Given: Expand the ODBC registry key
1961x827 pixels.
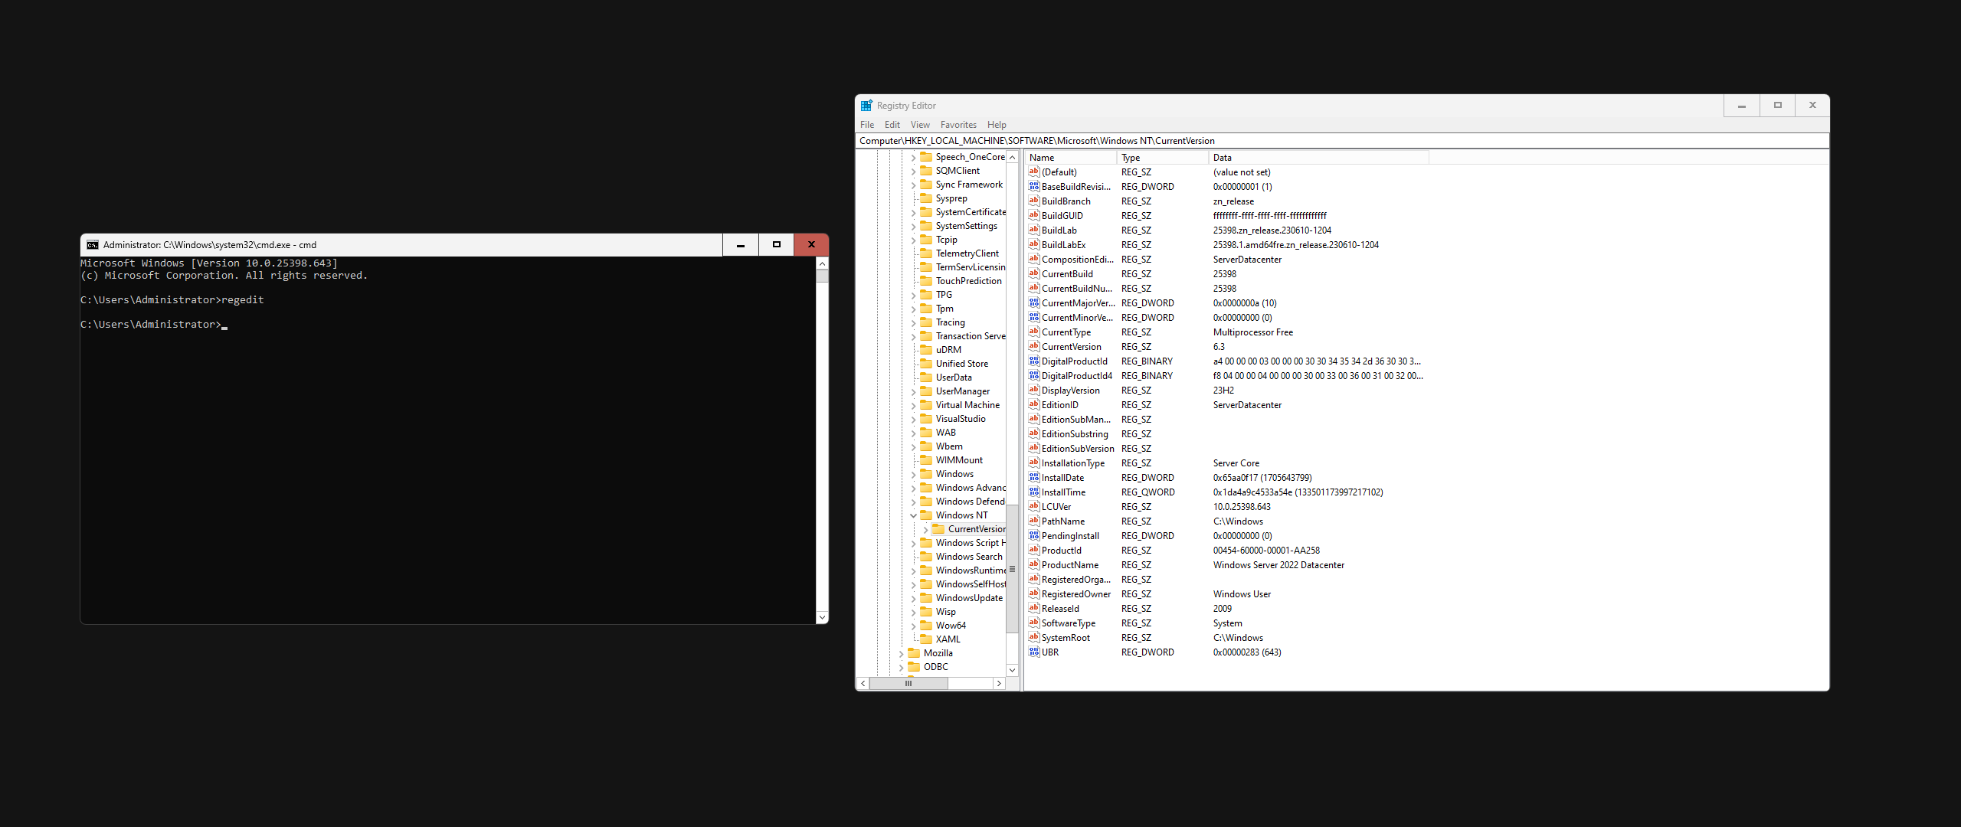Looking at the screenshot, I should pyautogui.click(x=901, y=667).
